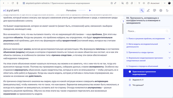Click the bold word альтернативы in text
The height and width of the screenshot is (98, 173).
[x=95, y=88]
